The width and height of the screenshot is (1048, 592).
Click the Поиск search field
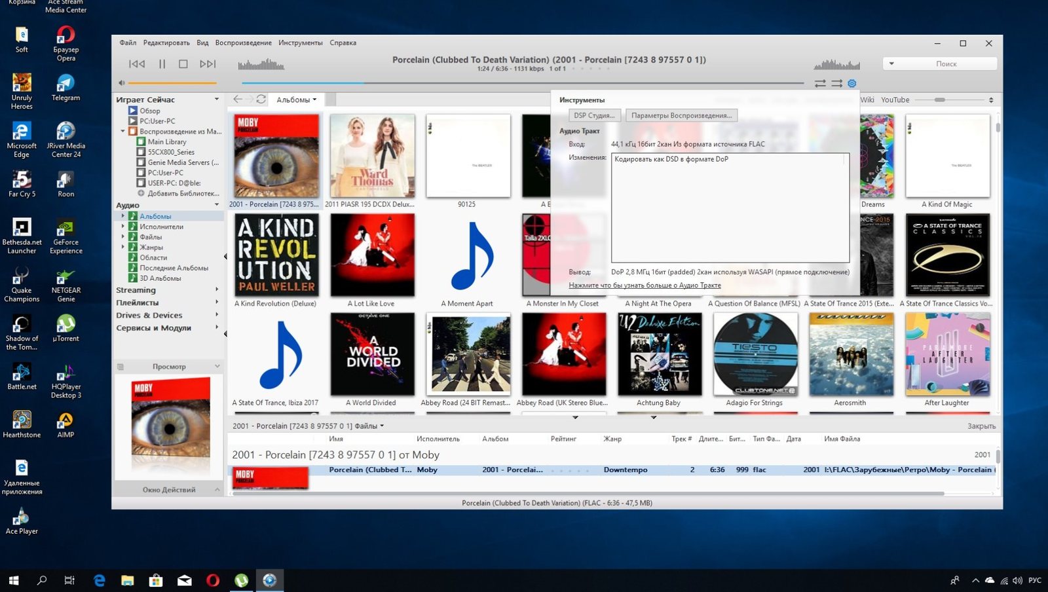946,64
